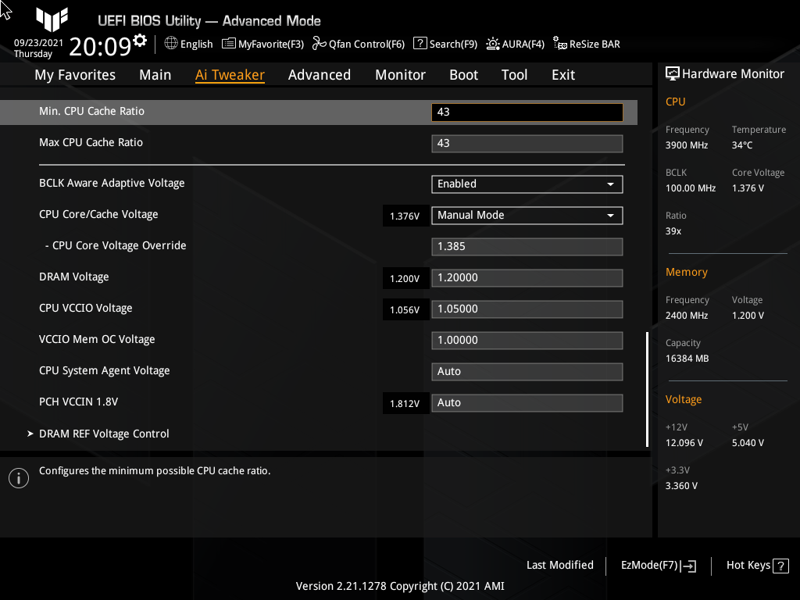This screenshot has width=800, height=600.
Task: Open the Tool tab
Action: tap(514, 75)
